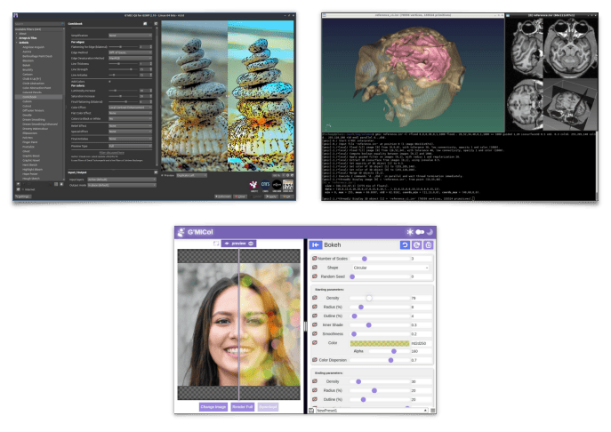Click the middle purple icon in the Bokeh header
This screenshot has height=432, width=611.
point(416,245)
